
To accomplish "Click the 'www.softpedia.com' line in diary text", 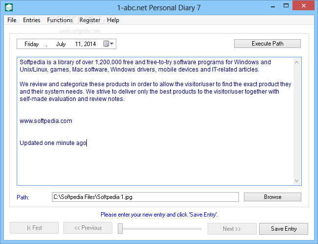I will pos(46,121).
